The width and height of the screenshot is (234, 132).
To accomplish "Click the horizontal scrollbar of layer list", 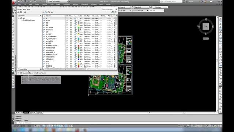I will coord(79,69).
